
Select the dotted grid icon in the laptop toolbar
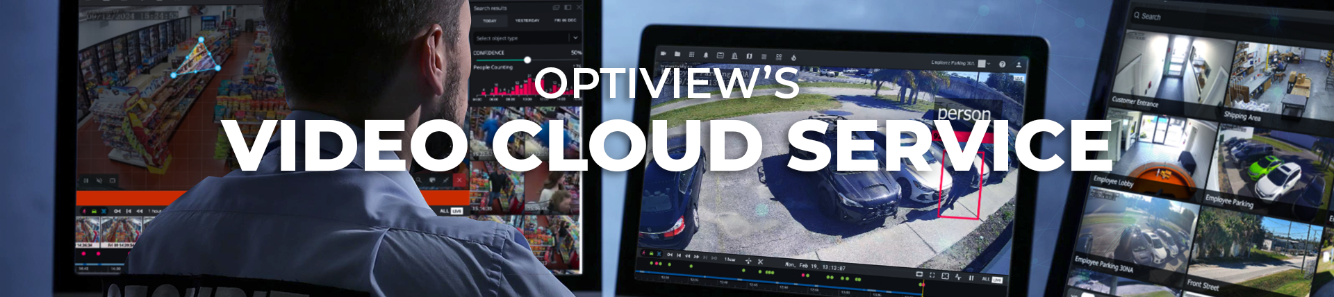691,55
